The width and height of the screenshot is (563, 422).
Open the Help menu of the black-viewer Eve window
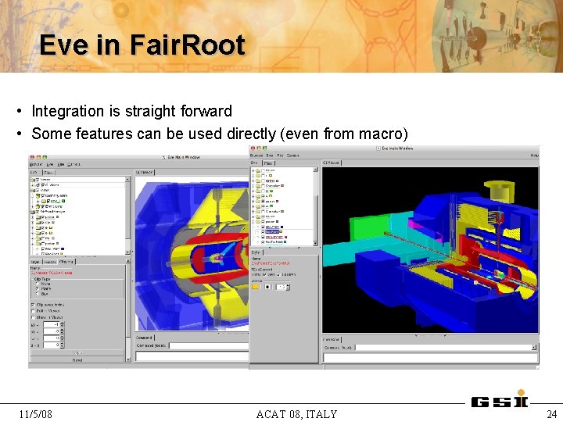pos(535,156)
